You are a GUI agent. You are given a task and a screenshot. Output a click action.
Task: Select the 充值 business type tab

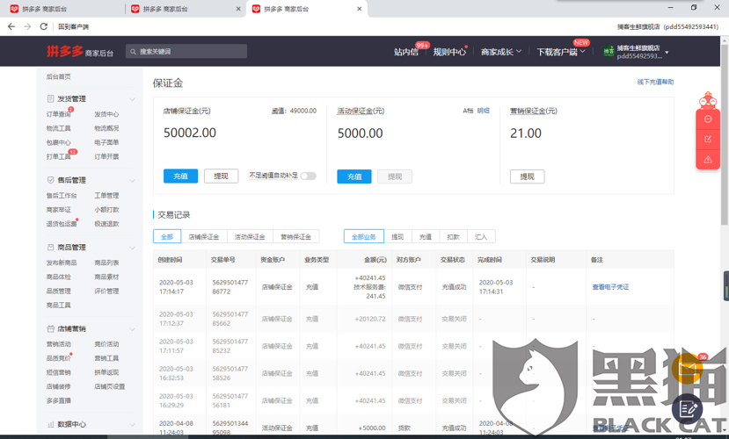point(426,237)
